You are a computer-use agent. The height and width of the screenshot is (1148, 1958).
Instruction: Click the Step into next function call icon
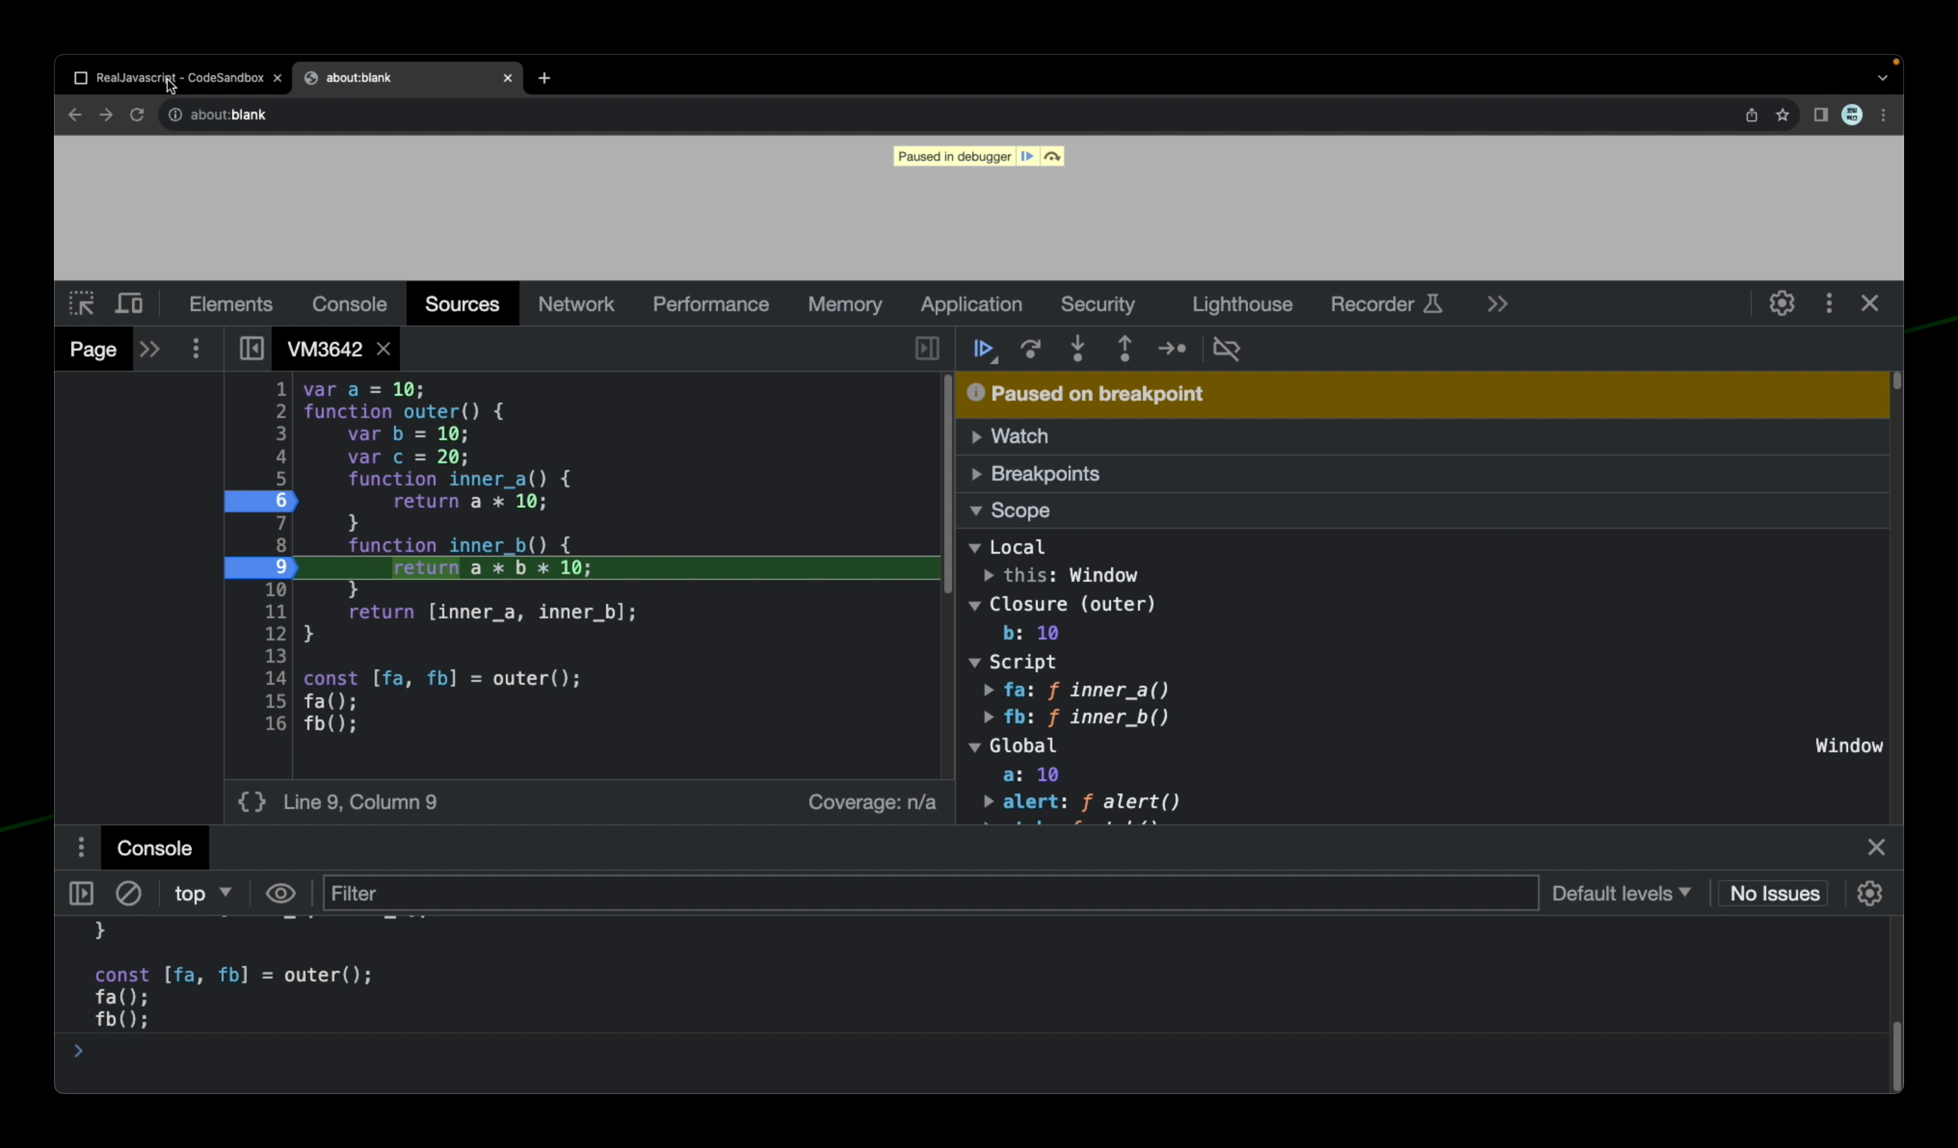click(1077, 349)
